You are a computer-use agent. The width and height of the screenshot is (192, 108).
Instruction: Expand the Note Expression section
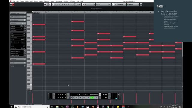pyautogui.click(x=18, y=17)
